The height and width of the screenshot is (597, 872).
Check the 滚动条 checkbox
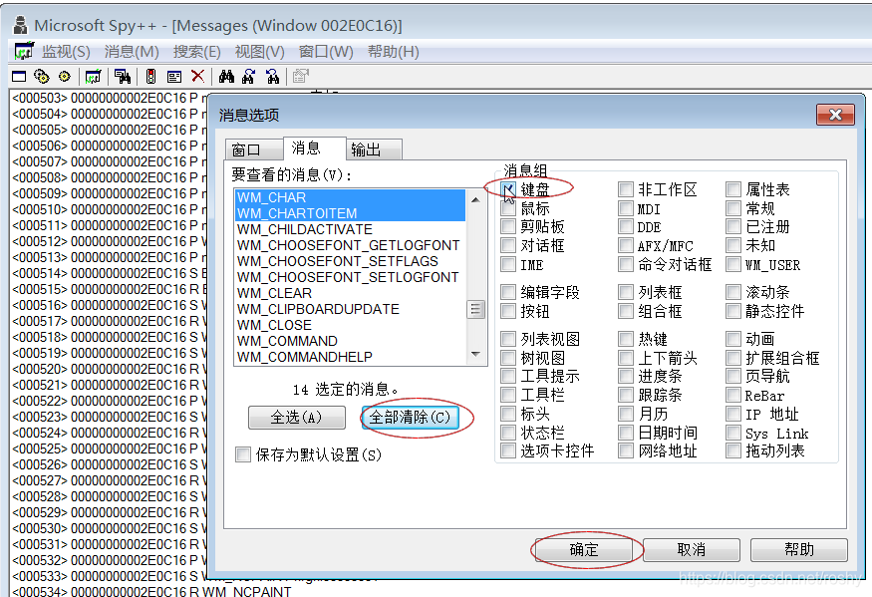click(733, 292)
